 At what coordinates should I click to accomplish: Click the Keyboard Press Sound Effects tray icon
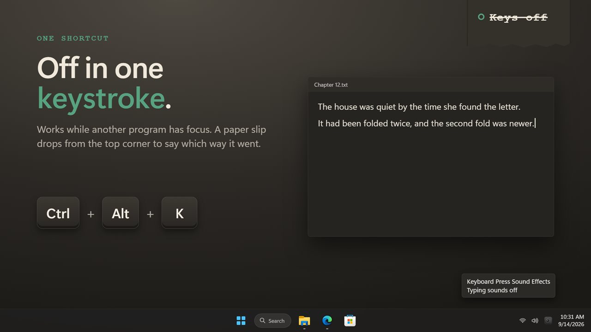(548, 320)
